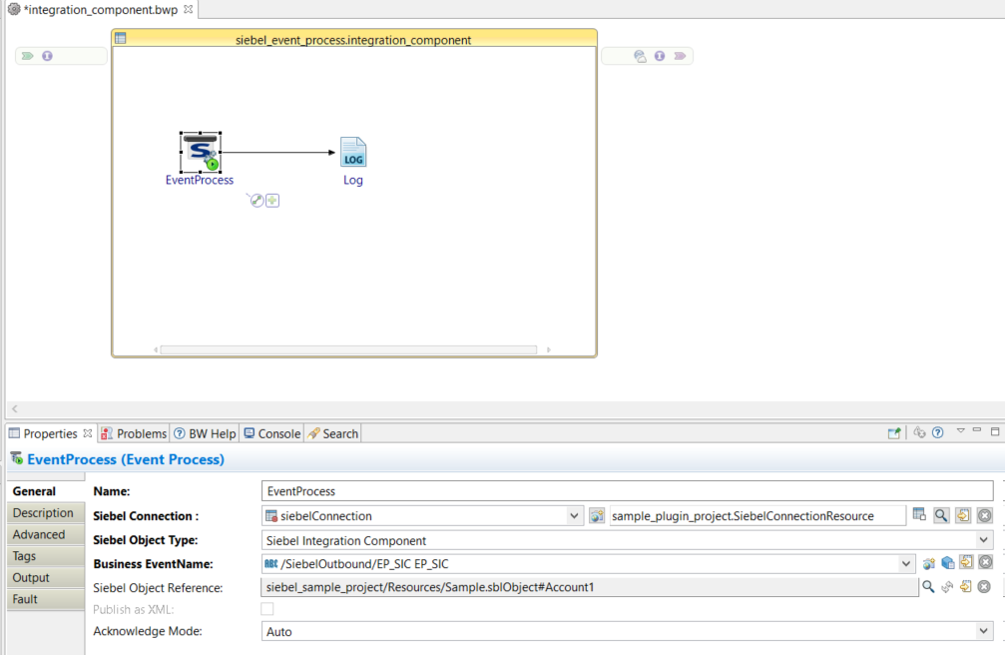The width and height of the screenshot is (1005, 655).
Task: Click the refresh arrows in Siebel Object Reference row
Action: [947, 587]
